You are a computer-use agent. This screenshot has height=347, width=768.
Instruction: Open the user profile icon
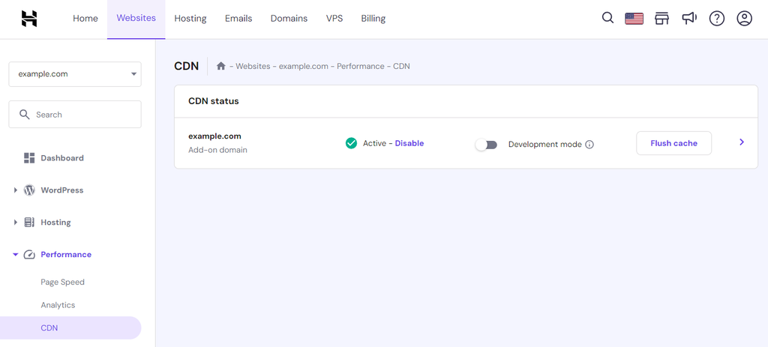click(x=744, y=19)
